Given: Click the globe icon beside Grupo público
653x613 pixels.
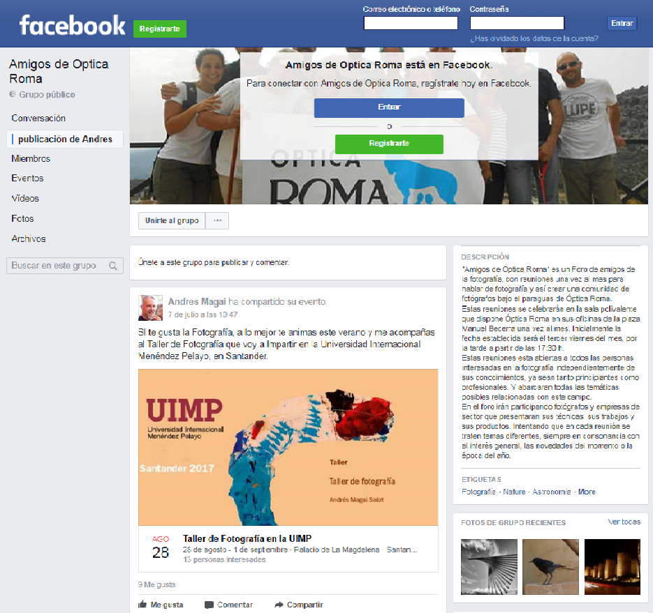Looking at the screenshot, I should (x=13, y=94).
